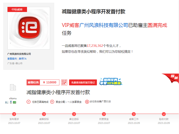The image size is (179, 134).
Task: Click date 2023.10.07 under 托管赏金
Action: coord(104,123)
